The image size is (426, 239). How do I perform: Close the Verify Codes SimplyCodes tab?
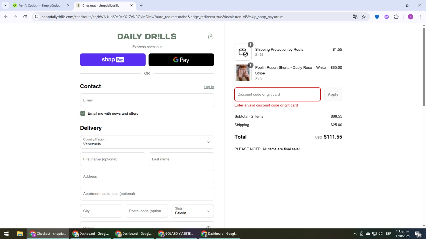(68, 5)
